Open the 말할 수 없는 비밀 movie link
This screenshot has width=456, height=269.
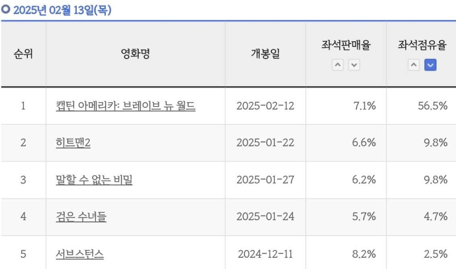tap(94, 180)
